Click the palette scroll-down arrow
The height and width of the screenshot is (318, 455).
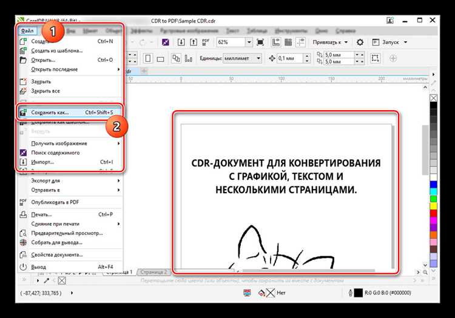[x=433, y=271]
